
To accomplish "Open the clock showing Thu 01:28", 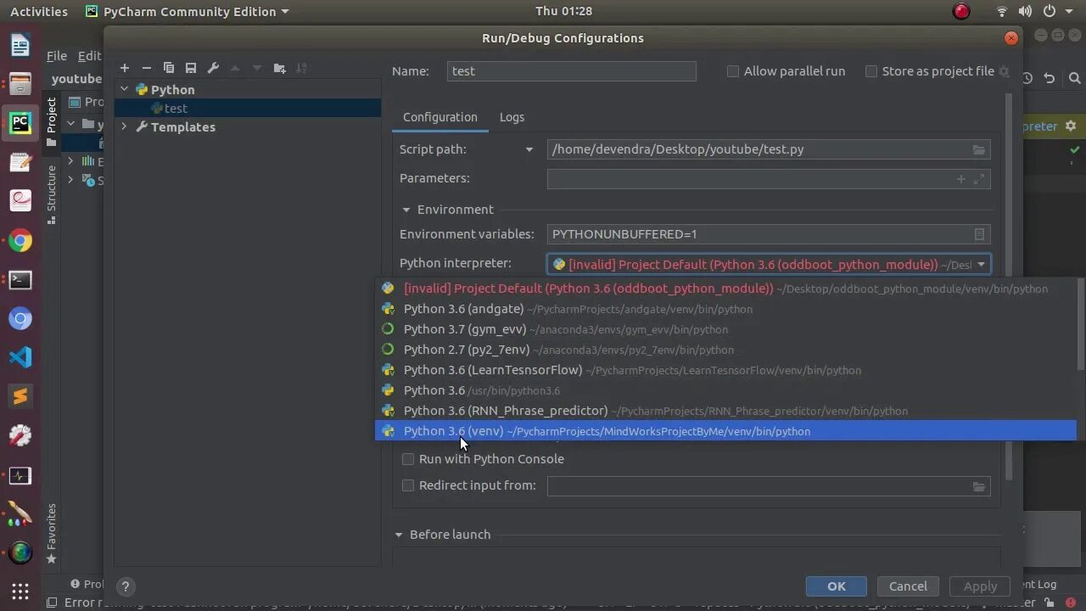I will point(564,11).
